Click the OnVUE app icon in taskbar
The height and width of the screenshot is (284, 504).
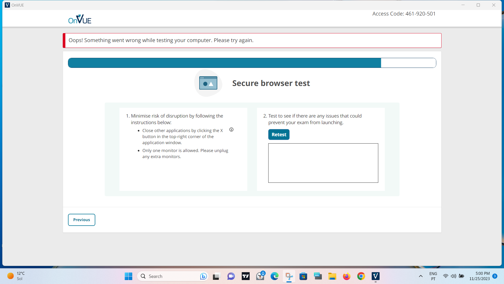pos(376,276)
